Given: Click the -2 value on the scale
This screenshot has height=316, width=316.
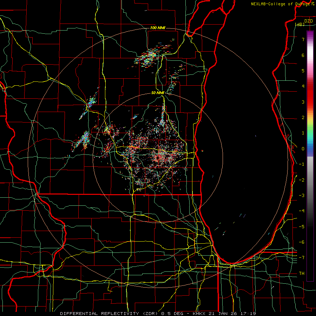Looking at the screenshot, I should [302, 180].
